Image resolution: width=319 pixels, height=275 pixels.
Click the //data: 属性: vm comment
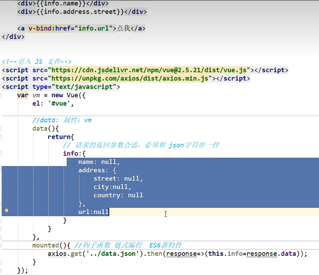[62, 120]
